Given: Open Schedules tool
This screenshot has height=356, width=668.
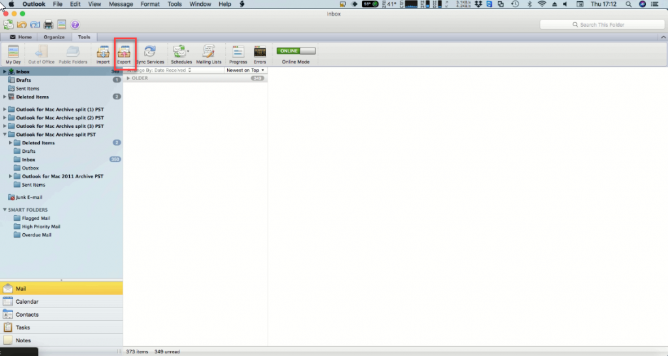Looking at the screenshot, I should [x=181, y=55].
